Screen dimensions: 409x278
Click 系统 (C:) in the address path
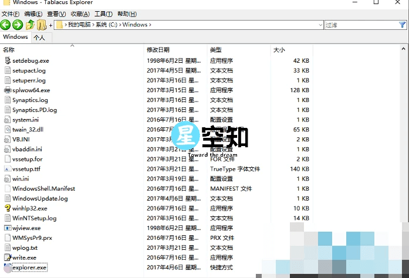click(106, 25)
